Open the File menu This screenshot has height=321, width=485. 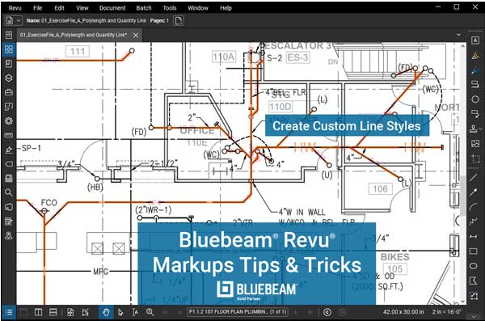pyautogui.click(x=38, y=8)
